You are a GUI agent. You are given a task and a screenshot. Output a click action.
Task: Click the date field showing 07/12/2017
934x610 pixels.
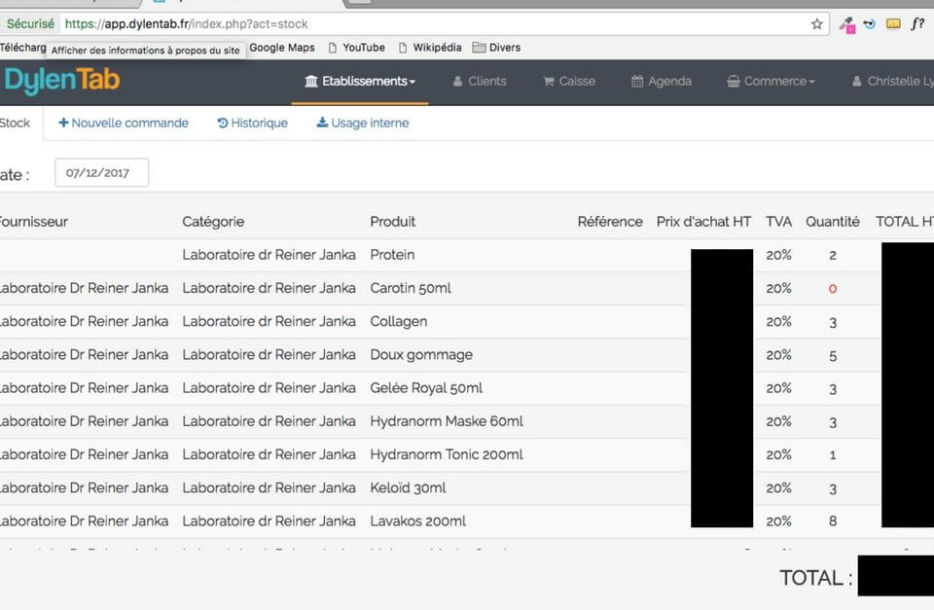point(101,173)
